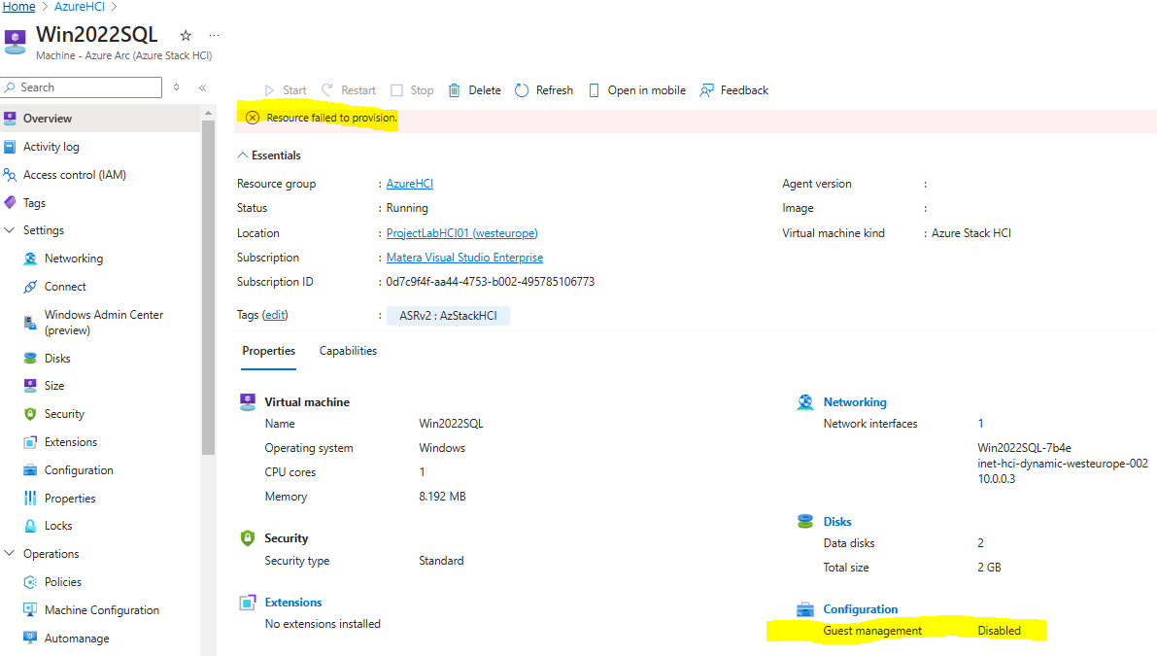Open the ProjectLabHCI01 (westeurope) location link

point(461,233)
